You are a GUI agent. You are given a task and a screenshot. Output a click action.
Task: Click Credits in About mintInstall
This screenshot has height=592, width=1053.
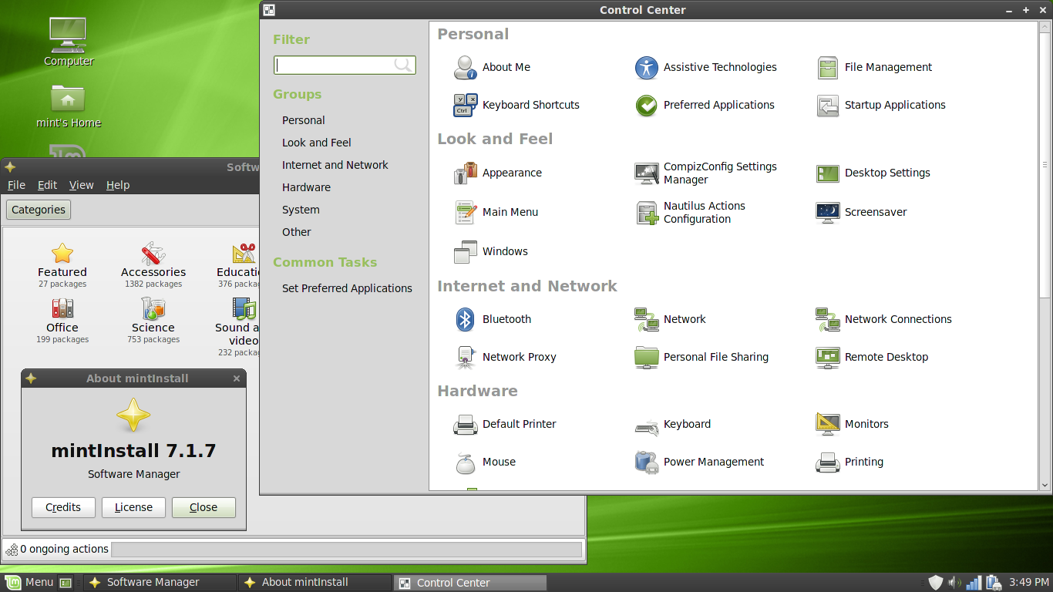[x=63, y=507]
